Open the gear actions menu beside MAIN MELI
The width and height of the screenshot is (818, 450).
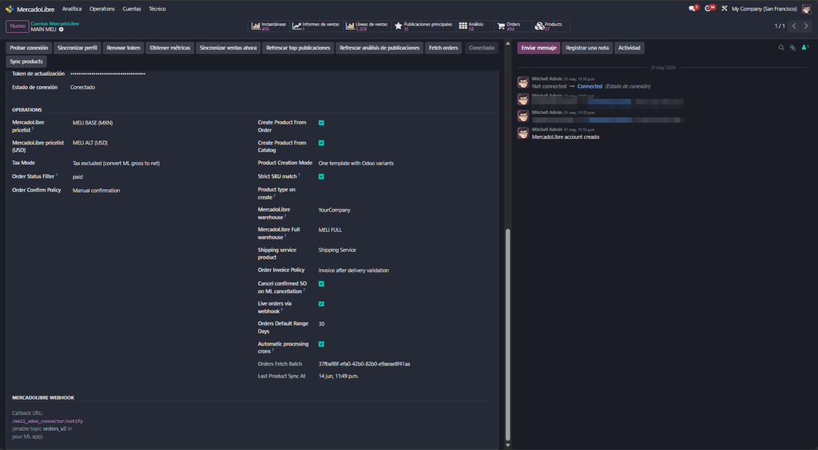[x=61, y=30]
